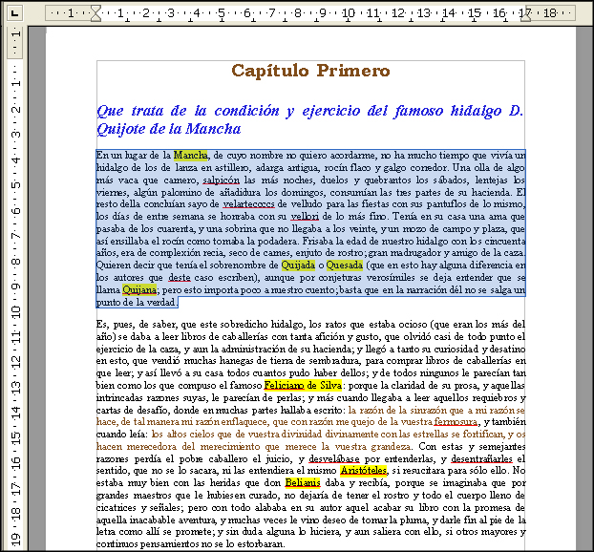Click the highlighted name "Quesada"
The height and width of the screenshot is (552, 594).
tap(345, 265)
